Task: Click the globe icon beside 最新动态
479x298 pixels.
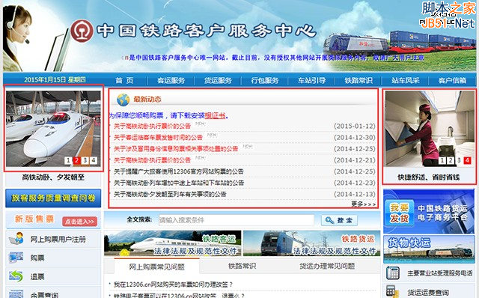Action: 123,100
